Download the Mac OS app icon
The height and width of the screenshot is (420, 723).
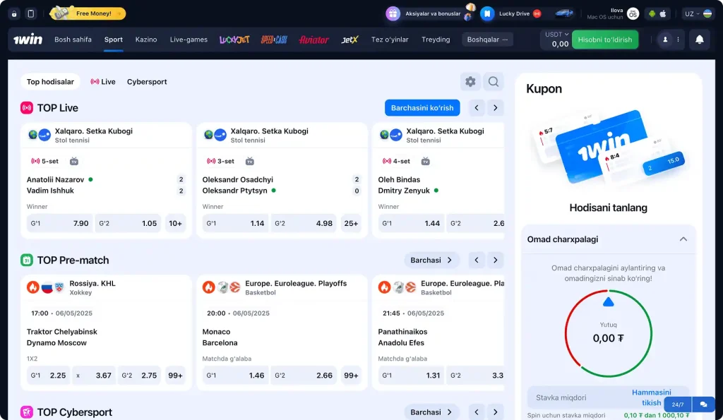633,14
